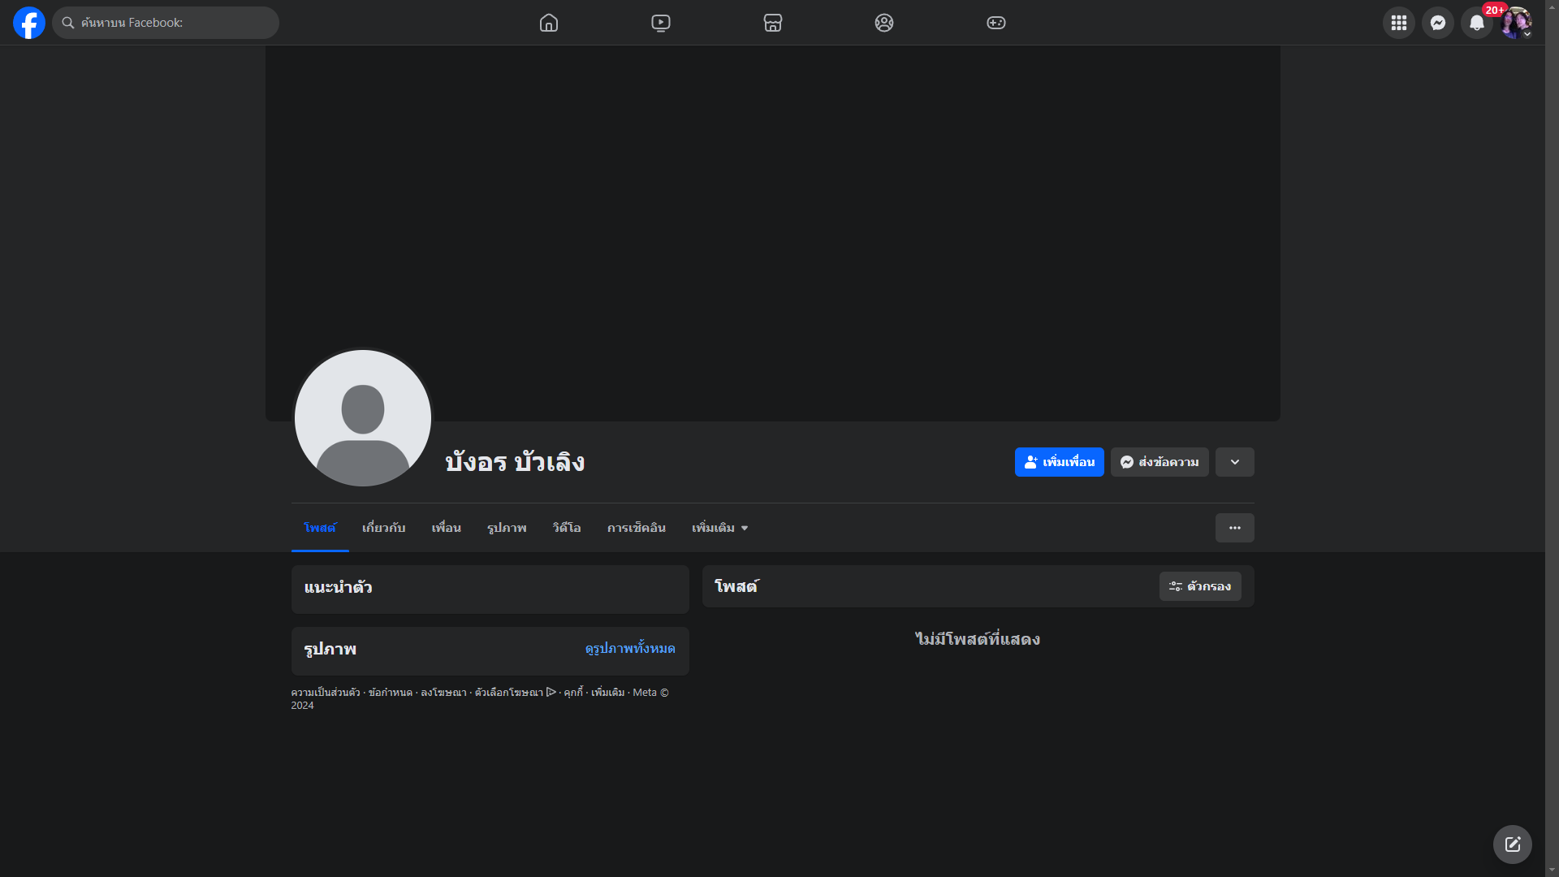Screen dimensions: 1559x877
Task: Open the three-dots profile options menu
Action: tap(1235, 528)
